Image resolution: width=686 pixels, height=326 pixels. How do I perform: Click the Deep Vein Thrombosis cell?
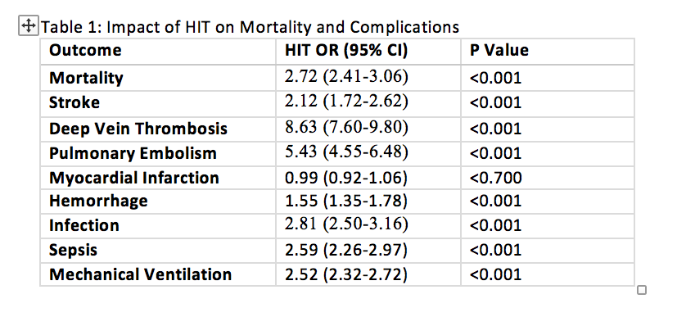coord(158,129)
